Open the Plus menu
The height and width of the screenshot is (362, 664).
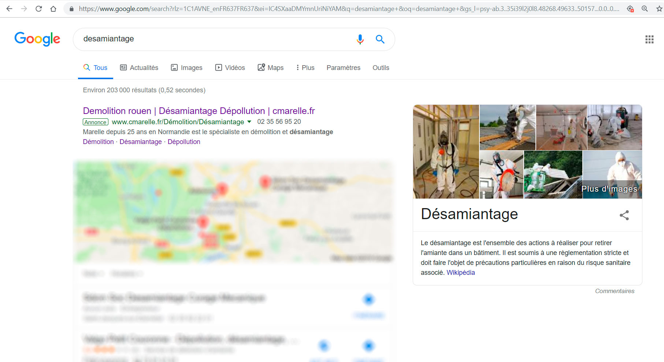pyautogui.click(x=305, y=68)
